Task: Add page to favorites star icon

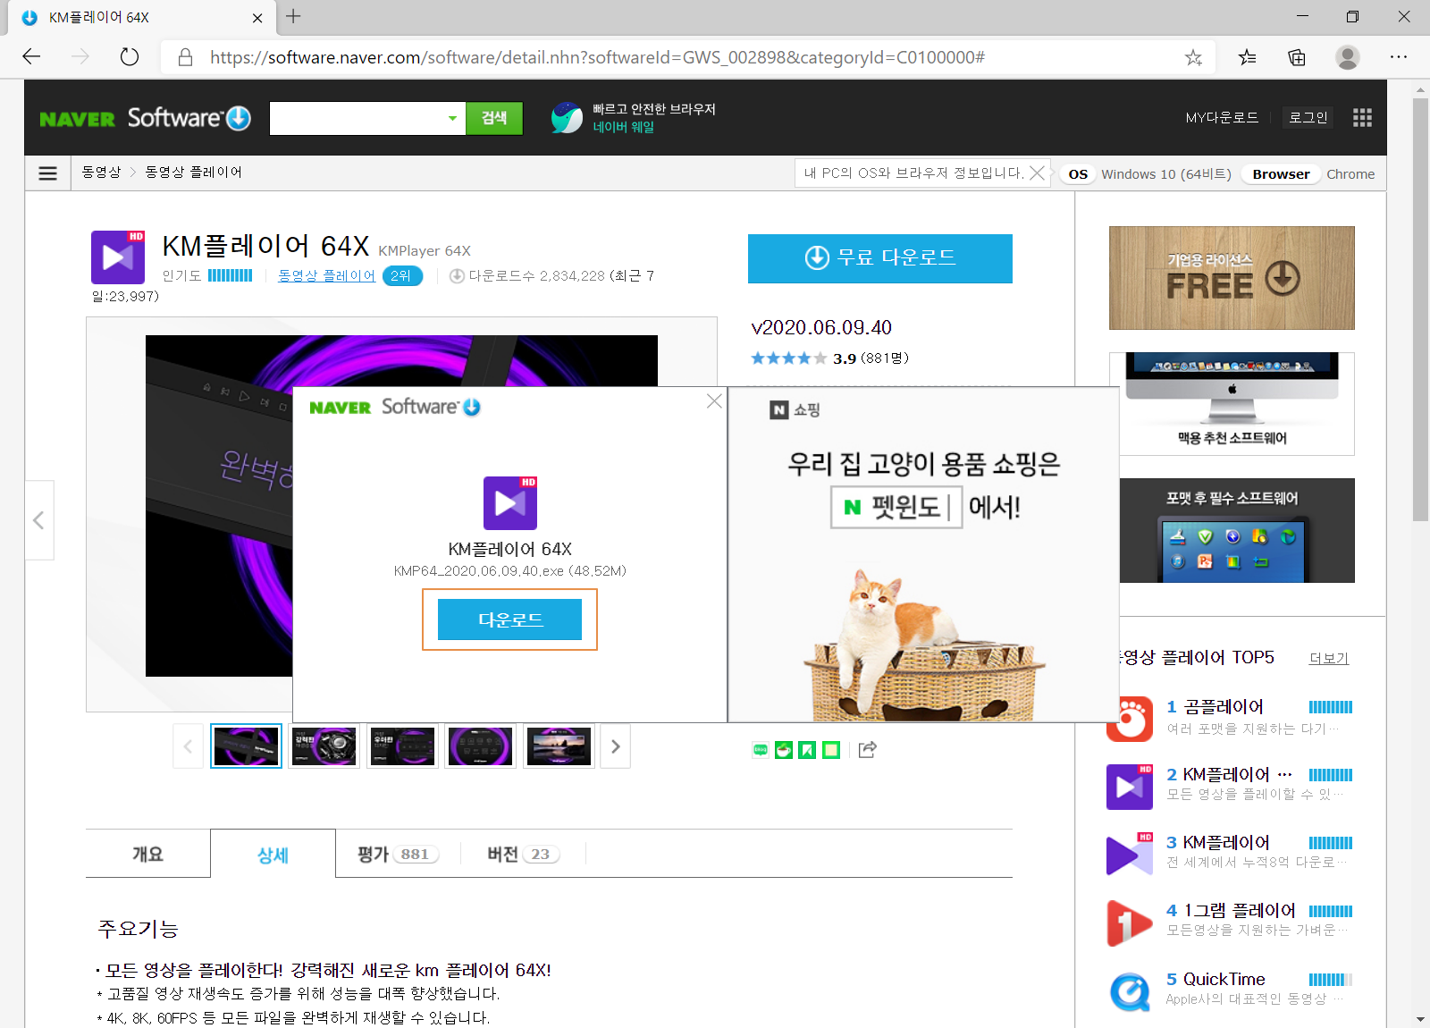Action: pyautogui.click(x=1193, y=57)
